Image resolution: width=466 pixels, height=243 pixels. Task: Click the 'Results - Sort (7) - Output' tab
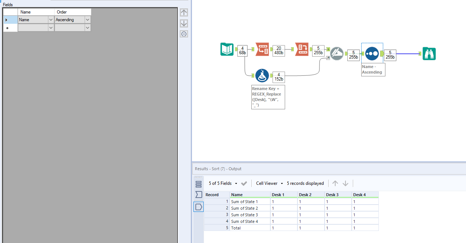(x=218, y=169)
